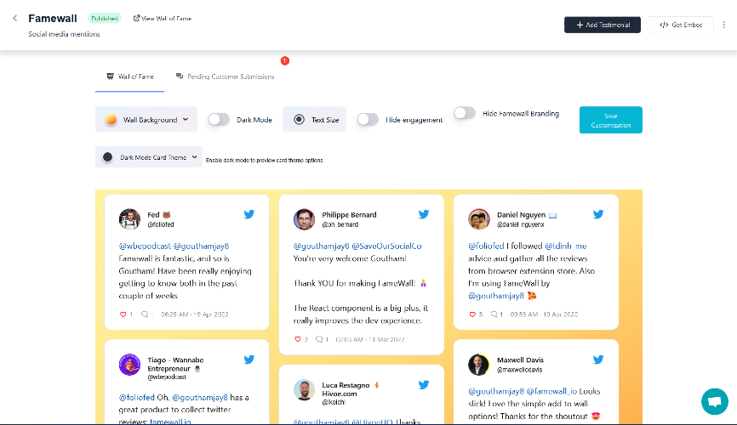Click the @wbepodcast mention in Fed's tweet
The width and height of the screenshot is (737, 425).
coord(145,246)
